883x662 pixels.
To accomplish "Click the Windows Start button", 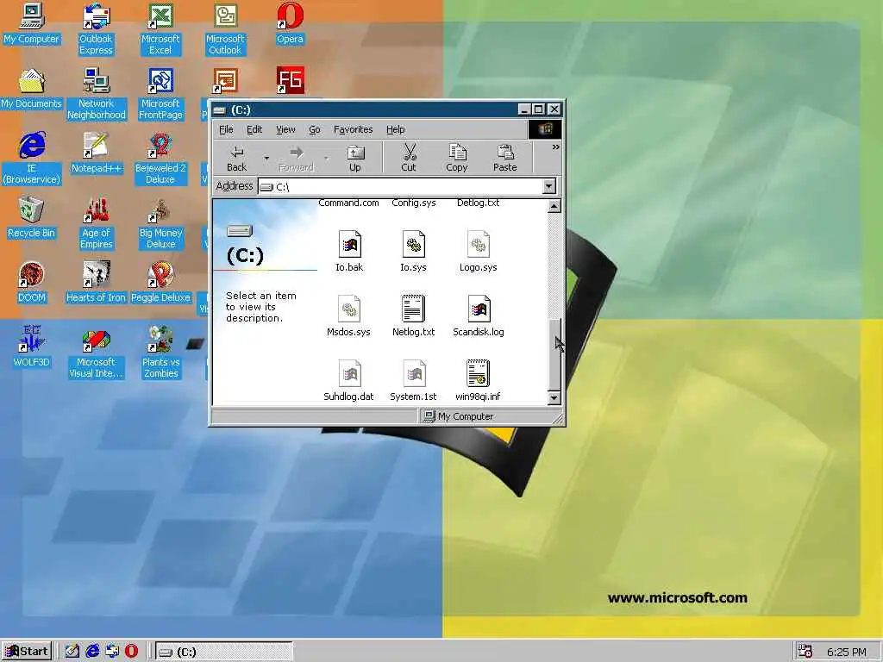I will click(27, 652).
